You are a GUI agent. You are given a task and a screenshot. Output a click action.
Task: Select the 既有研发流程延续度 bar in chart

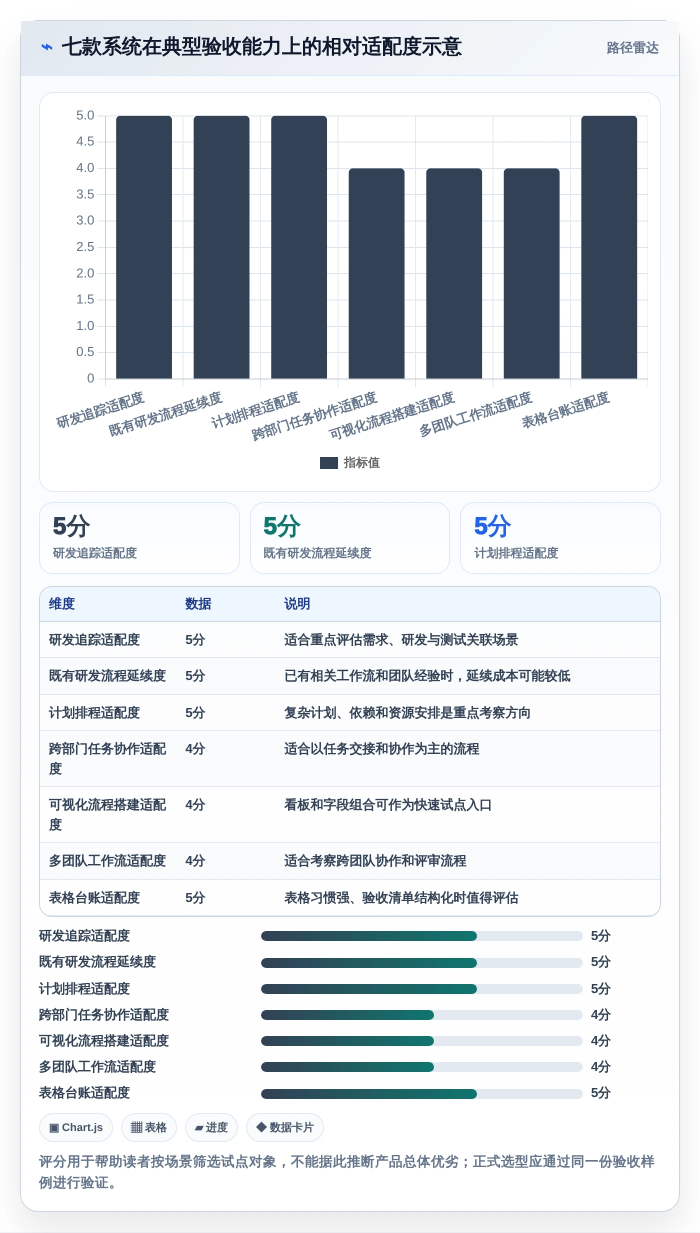coord(221,247)
